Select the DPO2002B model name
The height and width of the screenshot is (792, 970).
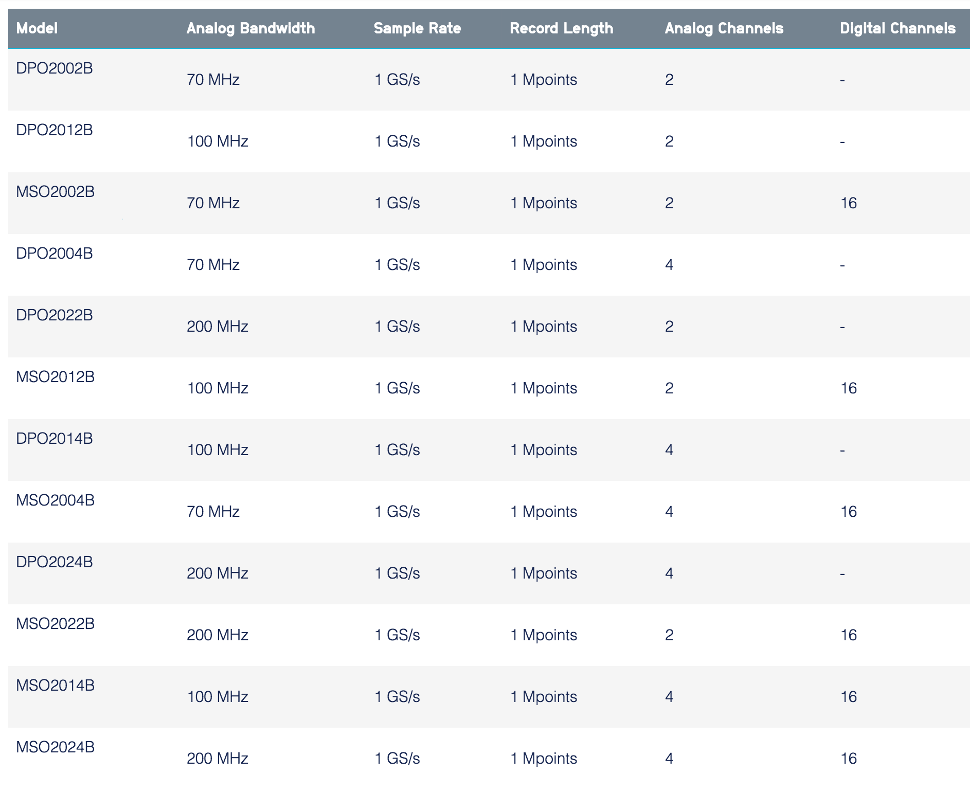click(x=55, y=68)
